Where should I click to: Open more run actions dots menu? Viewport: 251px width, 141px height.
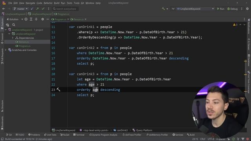pos(242,9)
